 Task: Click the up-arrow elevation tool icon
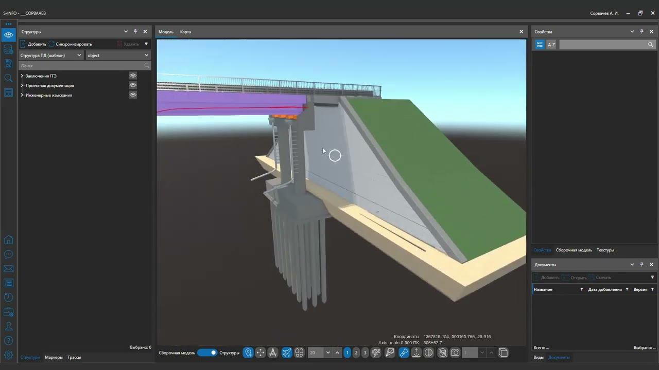click(416, 353)
